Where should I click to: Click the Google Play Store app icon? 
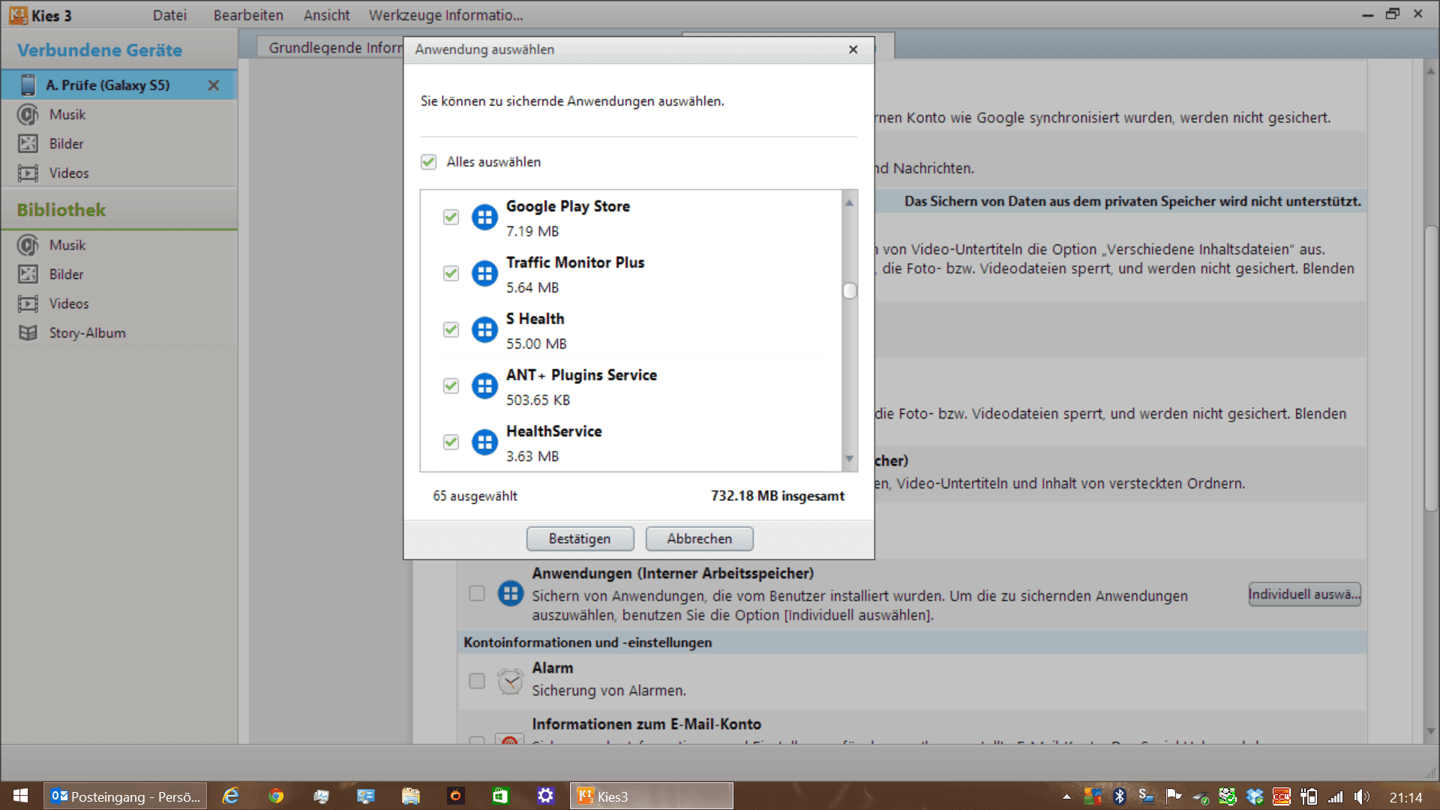(484, 217)
